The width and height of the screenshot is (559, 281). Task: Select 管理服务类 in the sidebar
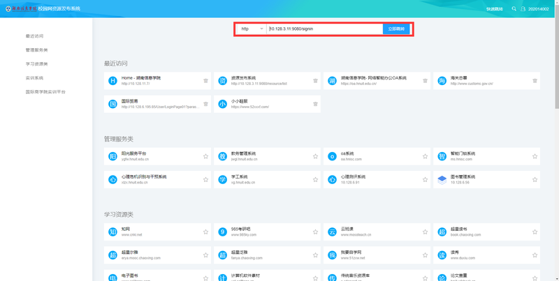point(37,50)
